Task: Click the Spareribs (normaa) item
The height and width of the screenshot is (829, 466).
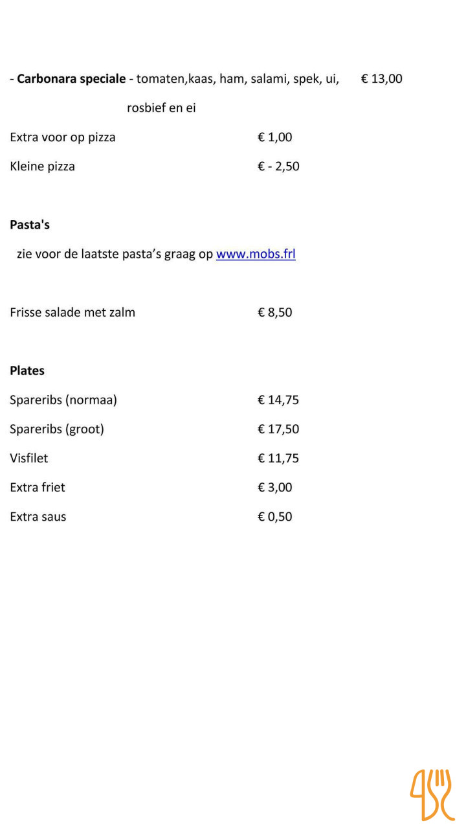Action: coord(63,400)
